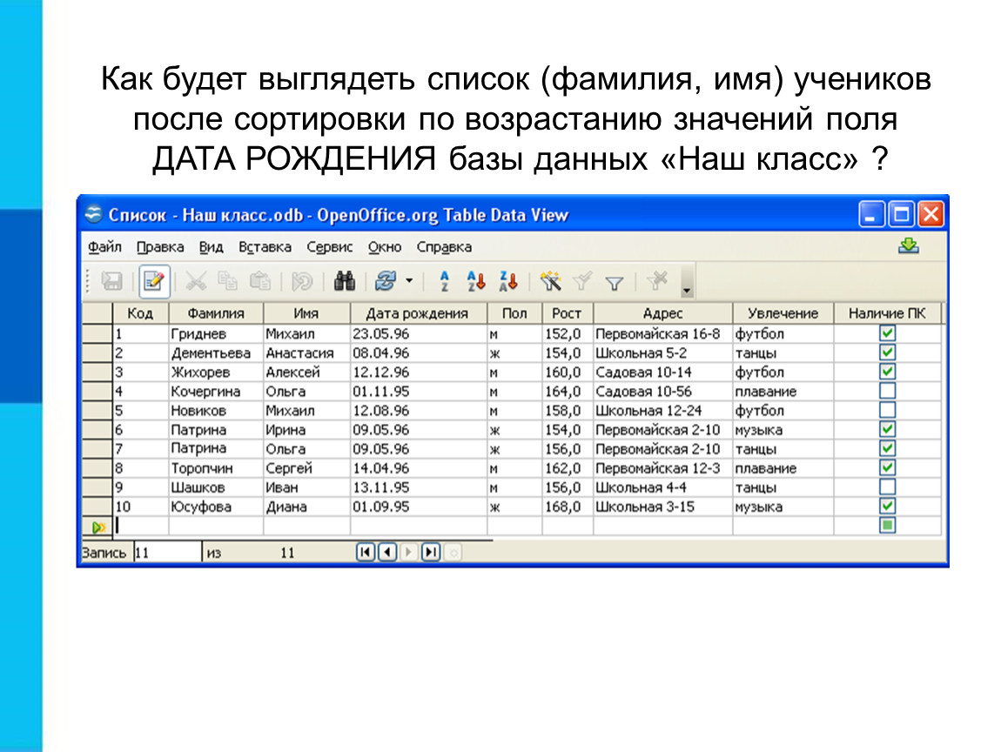Uncheck Наличие ПК for Гриднев row
Screen dimensions: 1001x752
tap(887, 332)
